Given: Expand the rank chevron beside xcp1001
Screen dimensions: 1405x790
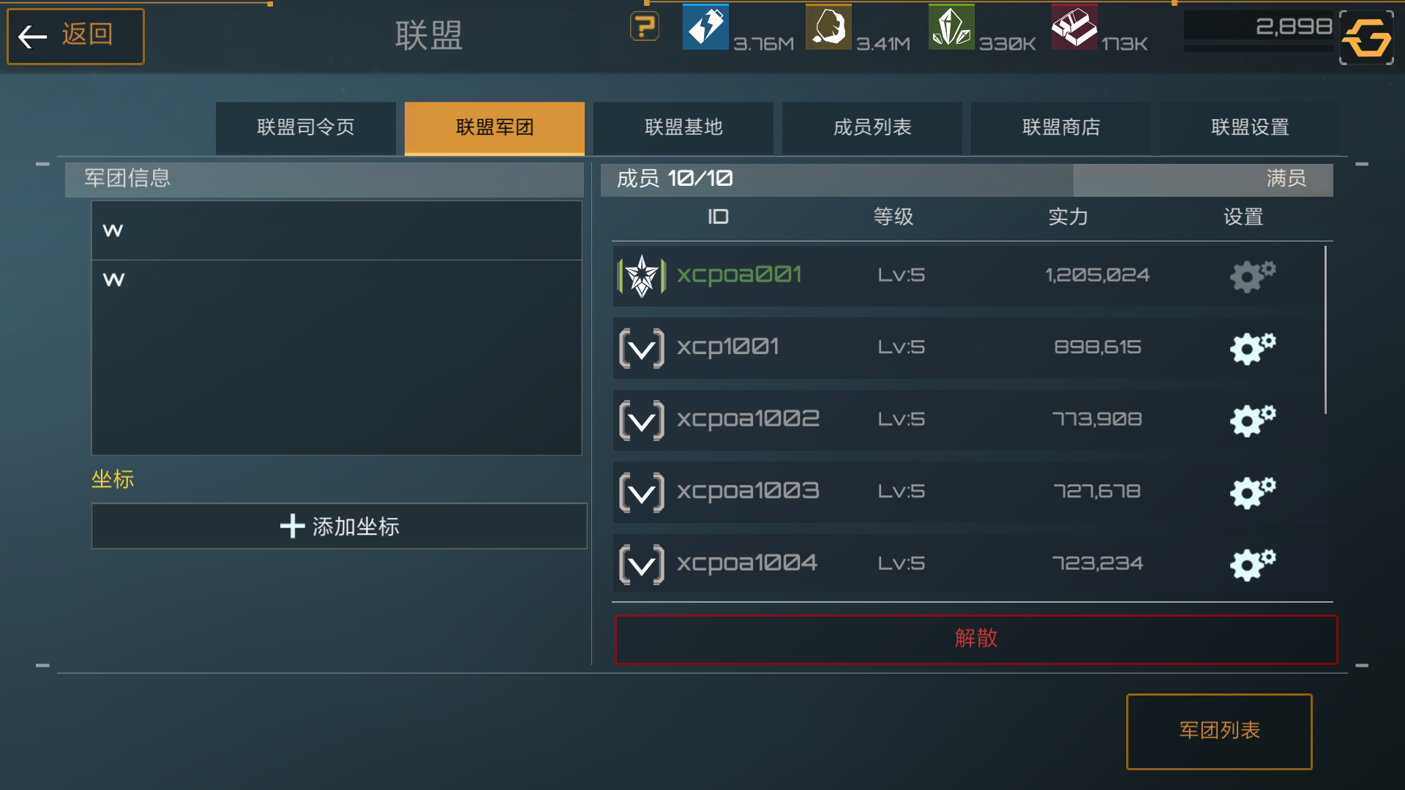Looking at the screenshot, I should [x=642, y=348].
